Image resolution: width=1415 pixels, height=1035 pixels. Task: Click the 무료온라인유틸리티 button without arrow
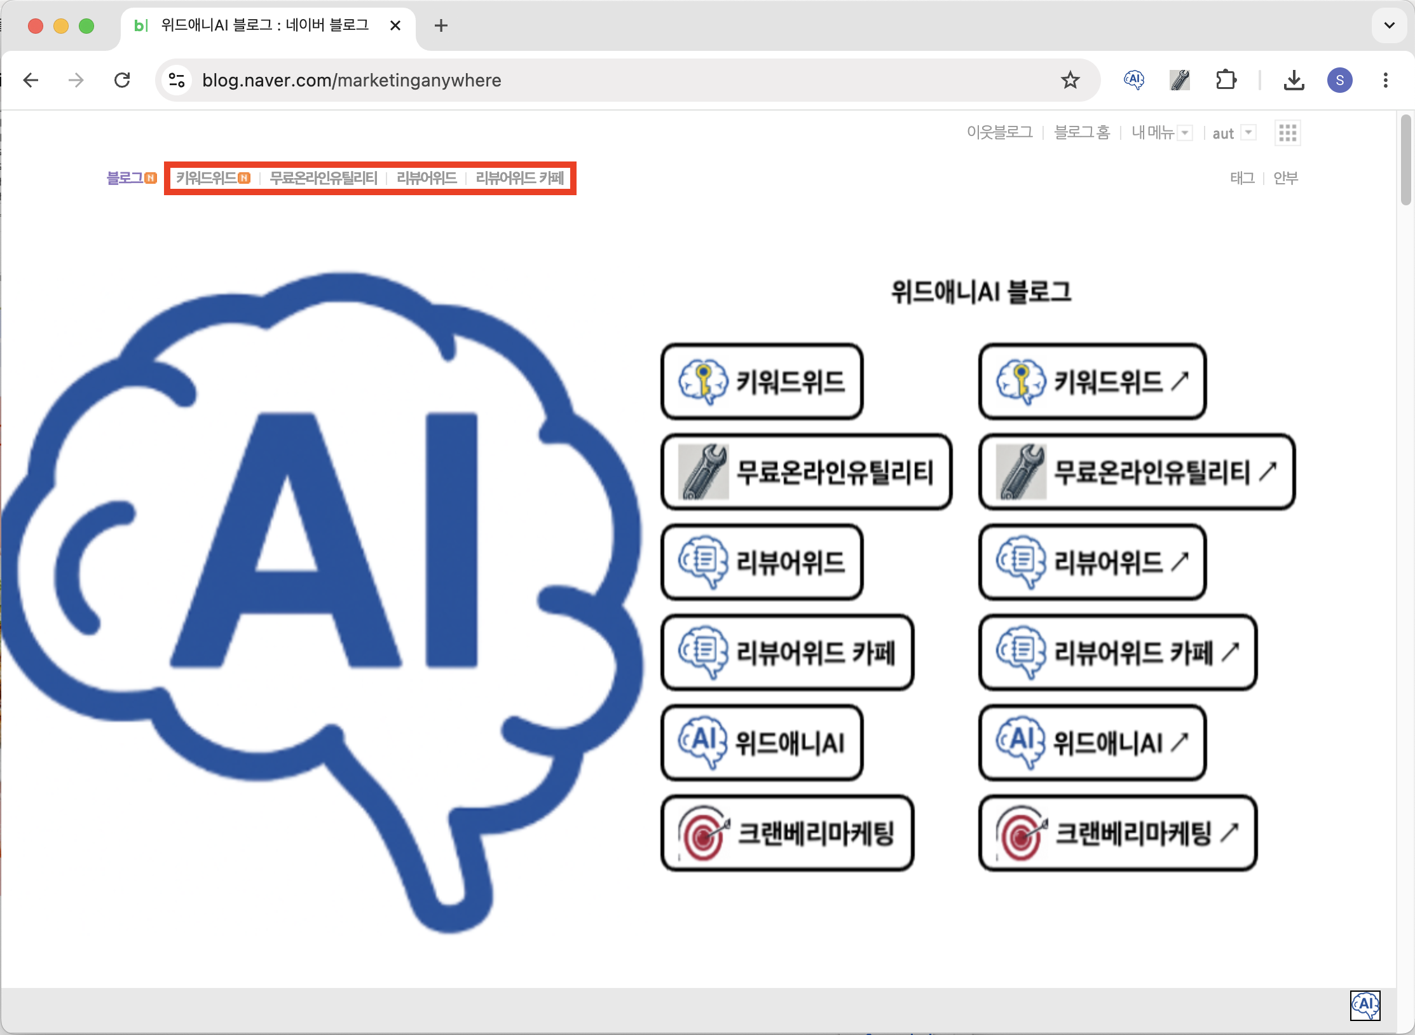click(x=807, y=472)
